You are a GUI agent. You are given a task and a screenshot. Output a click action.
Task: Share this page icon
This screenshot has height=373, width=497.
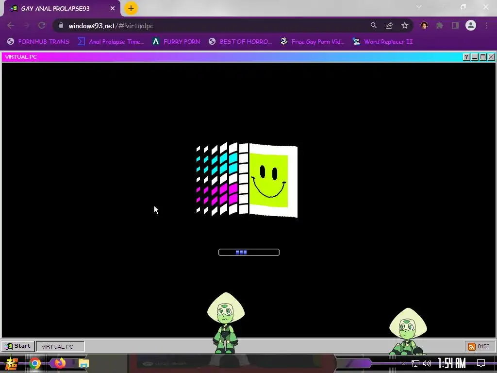point(389,26)
